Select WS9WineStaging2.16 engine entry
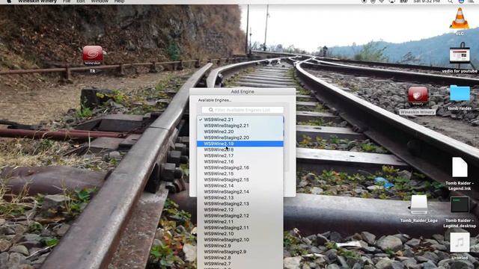Screen dimensions: 479x269 (240, 167)
